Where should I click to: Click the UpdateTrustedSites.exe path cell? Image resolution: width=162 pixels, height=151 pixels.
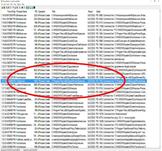(67, 96)
